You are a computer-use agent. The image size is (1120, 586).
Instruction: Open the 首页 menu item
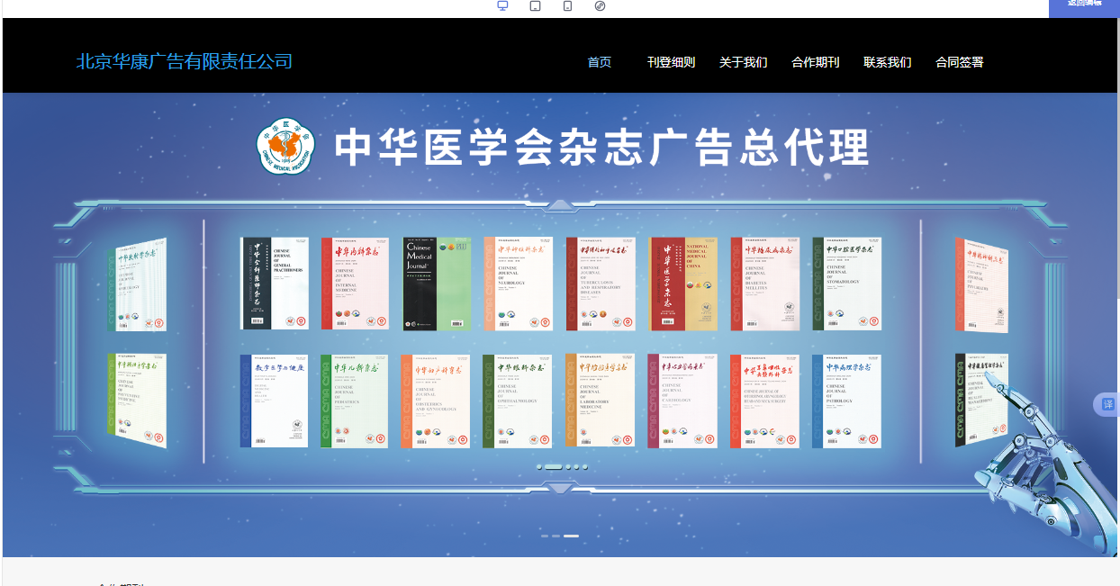[x=599, y=62]
